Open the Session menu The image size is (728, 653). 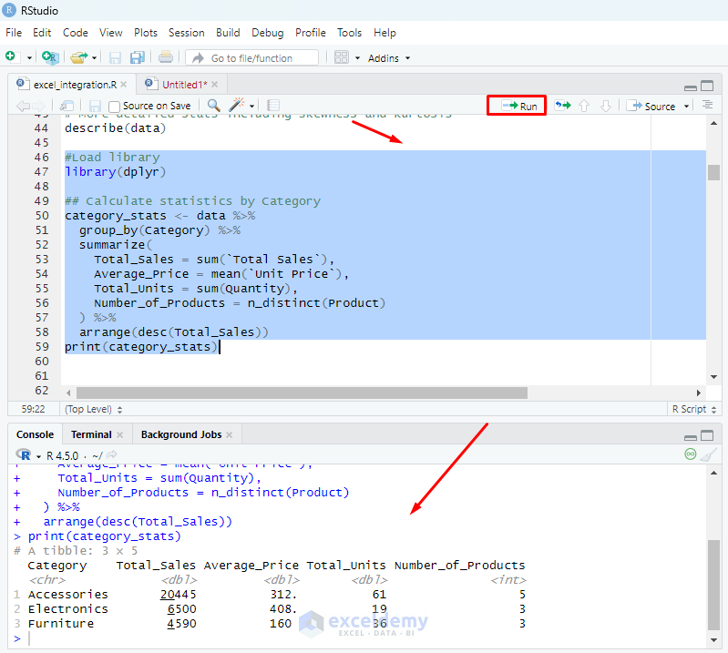187,33
